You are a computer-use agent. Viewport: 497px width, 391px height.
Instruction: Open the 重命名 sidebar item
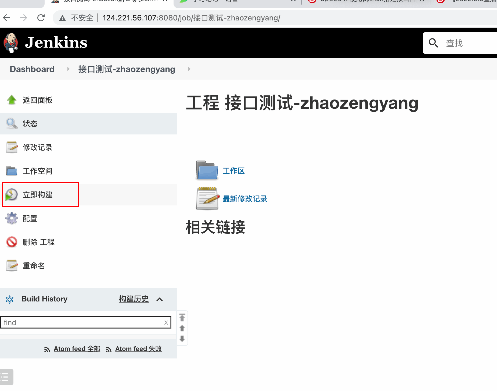34,266
